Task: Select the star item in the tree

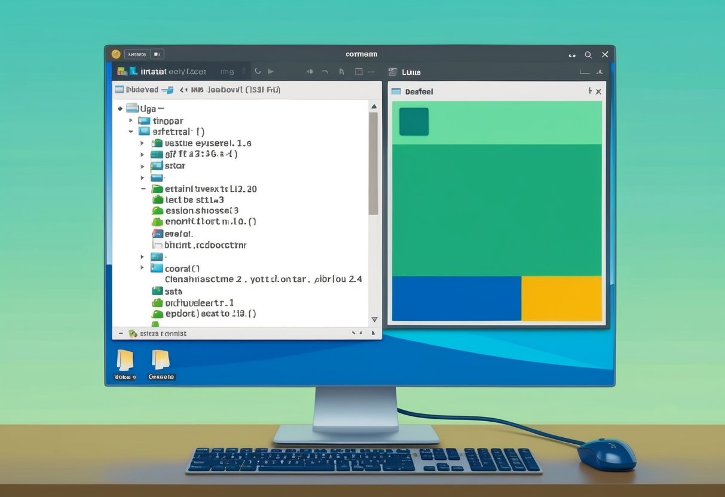Action: (174, 165)
